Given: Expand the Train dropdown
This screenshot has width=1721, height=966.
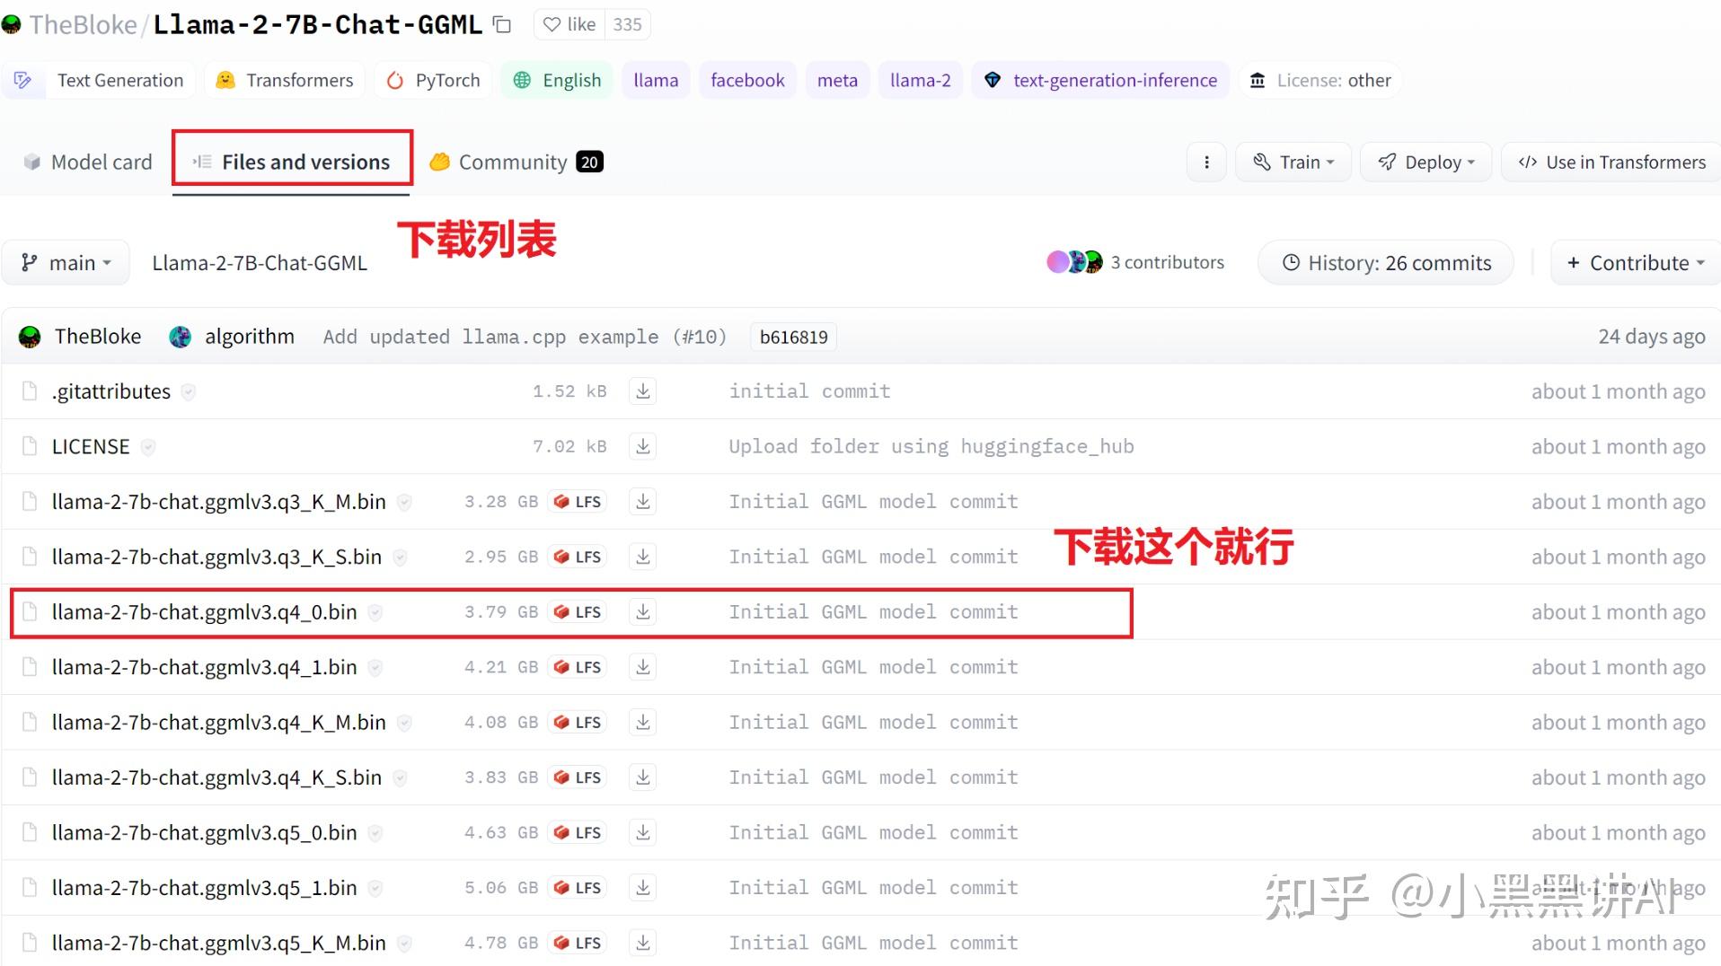Looking at the screenshot, I should (1293, 162).
